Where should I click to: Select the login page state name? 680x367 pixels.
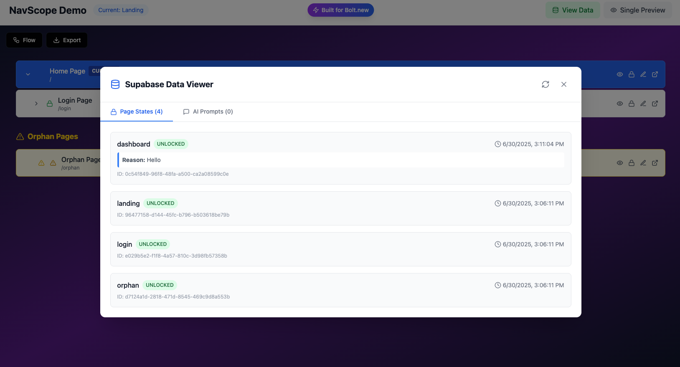[124, 244]
